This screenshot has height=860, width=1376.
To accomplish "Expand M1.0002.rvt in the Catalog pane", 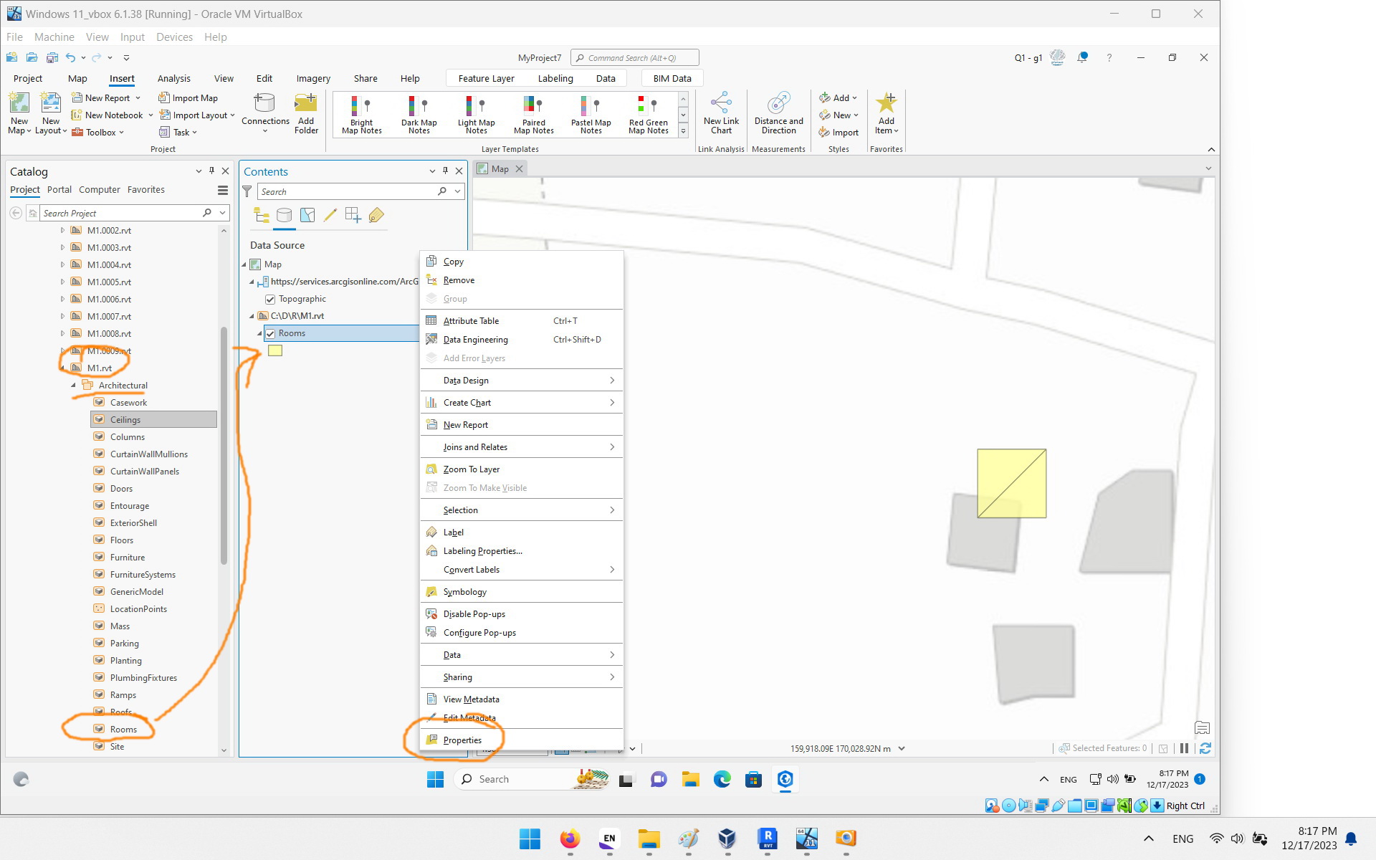I will coord(62,230).
